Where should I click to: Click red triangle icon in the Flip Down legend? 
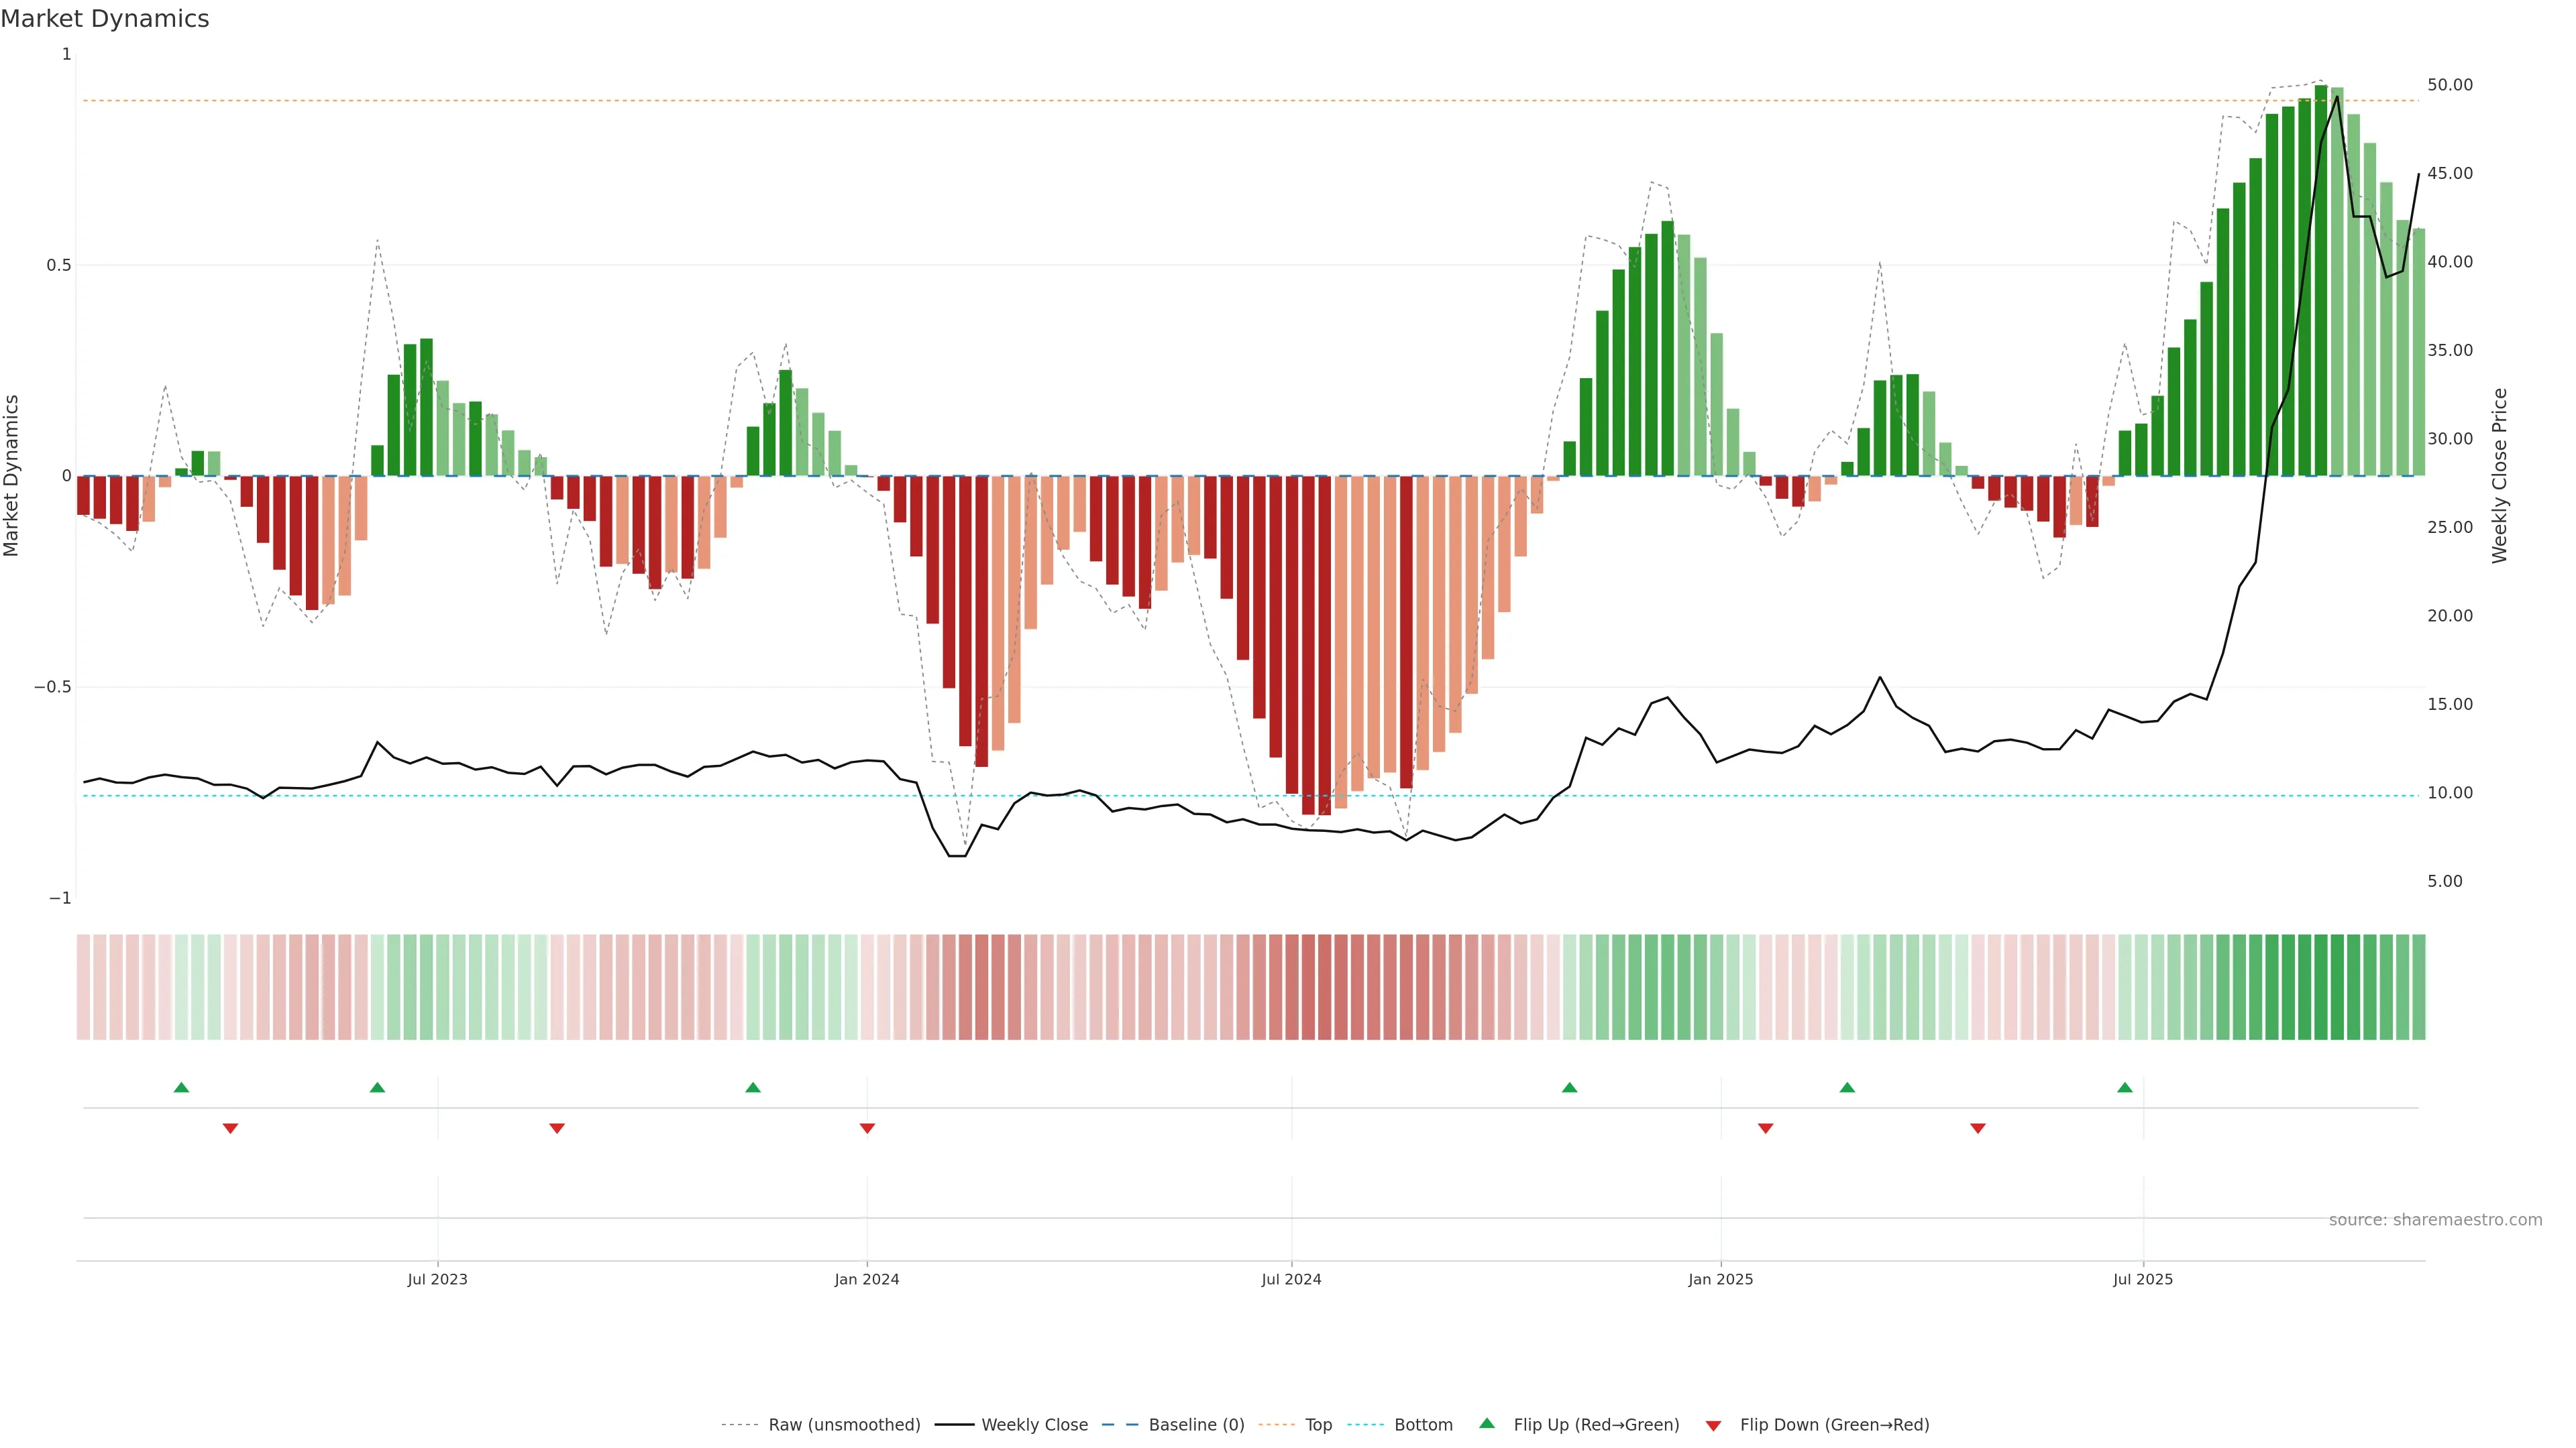point(1713,1425)
